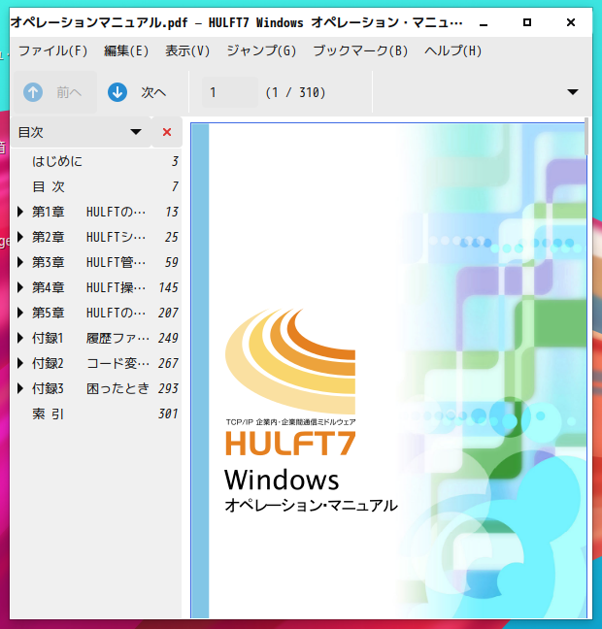Click the HULFT7 cover page logo
Screen dimensions: 602x629
290,382
